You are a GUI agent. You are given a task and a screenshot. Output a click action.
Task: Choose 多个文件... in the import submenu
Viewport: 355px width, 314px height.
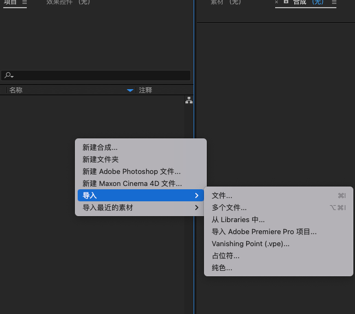[x=278, y=207]
